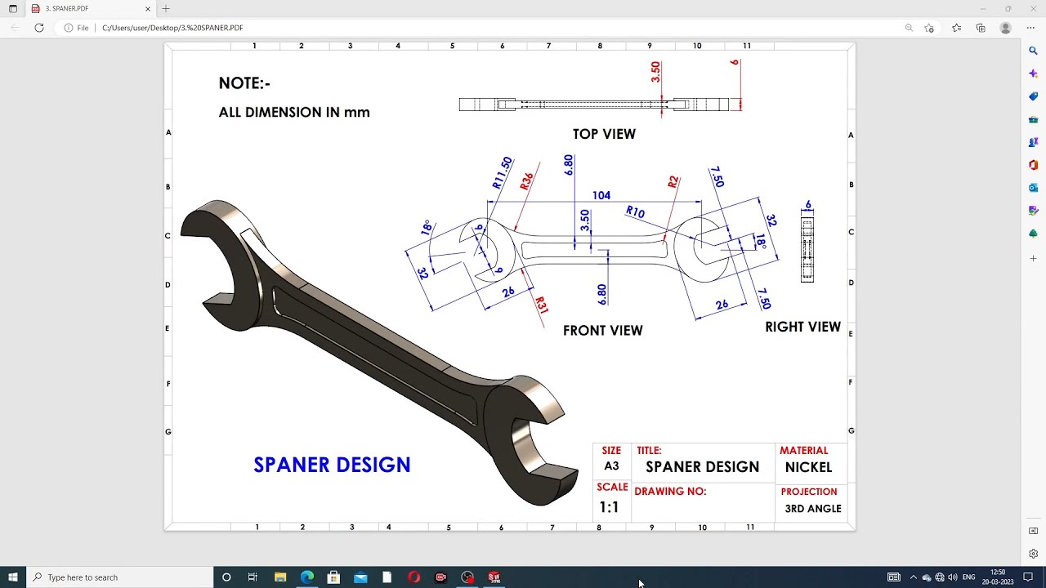The width and height of the screenshot is (1046, 588).
Task: Click the TOP VIEW label
Action: 604,134
